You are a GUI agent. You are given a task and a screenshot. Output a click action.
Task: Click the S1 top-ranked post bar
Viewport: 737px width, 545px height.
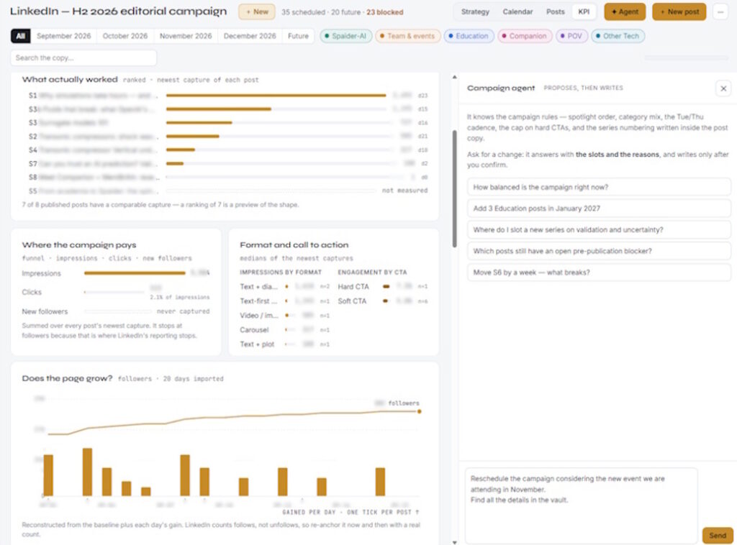pos(276,96)
